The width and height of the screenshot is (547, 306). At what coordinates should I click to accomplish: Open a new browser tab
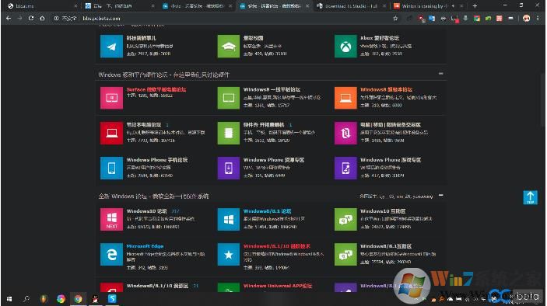(x=475, y=6)
